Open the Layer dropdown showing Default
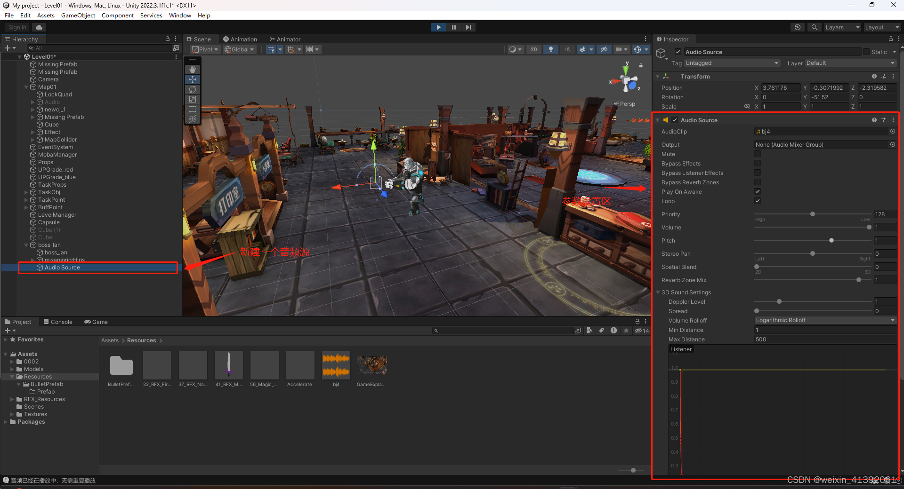Viewport: 904px width, 489px height. 851,63
